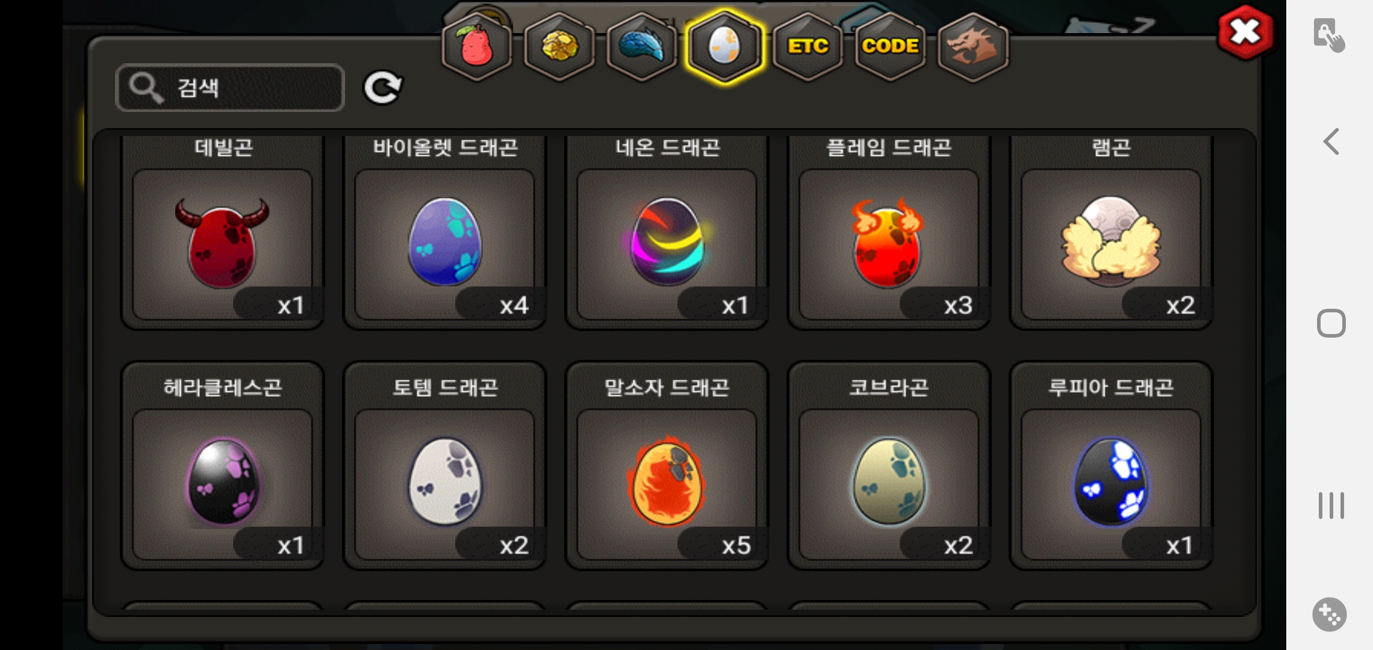This screenshot has height=650, width=1373.
Task: Open the CODE category tab
Action: [x=890, y=46]
